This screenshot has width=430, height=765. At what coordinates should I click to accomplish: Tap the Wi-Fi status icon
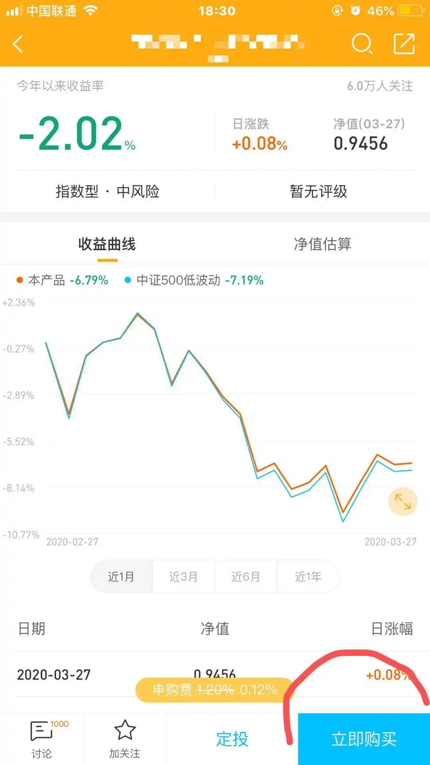coord(91,11)
